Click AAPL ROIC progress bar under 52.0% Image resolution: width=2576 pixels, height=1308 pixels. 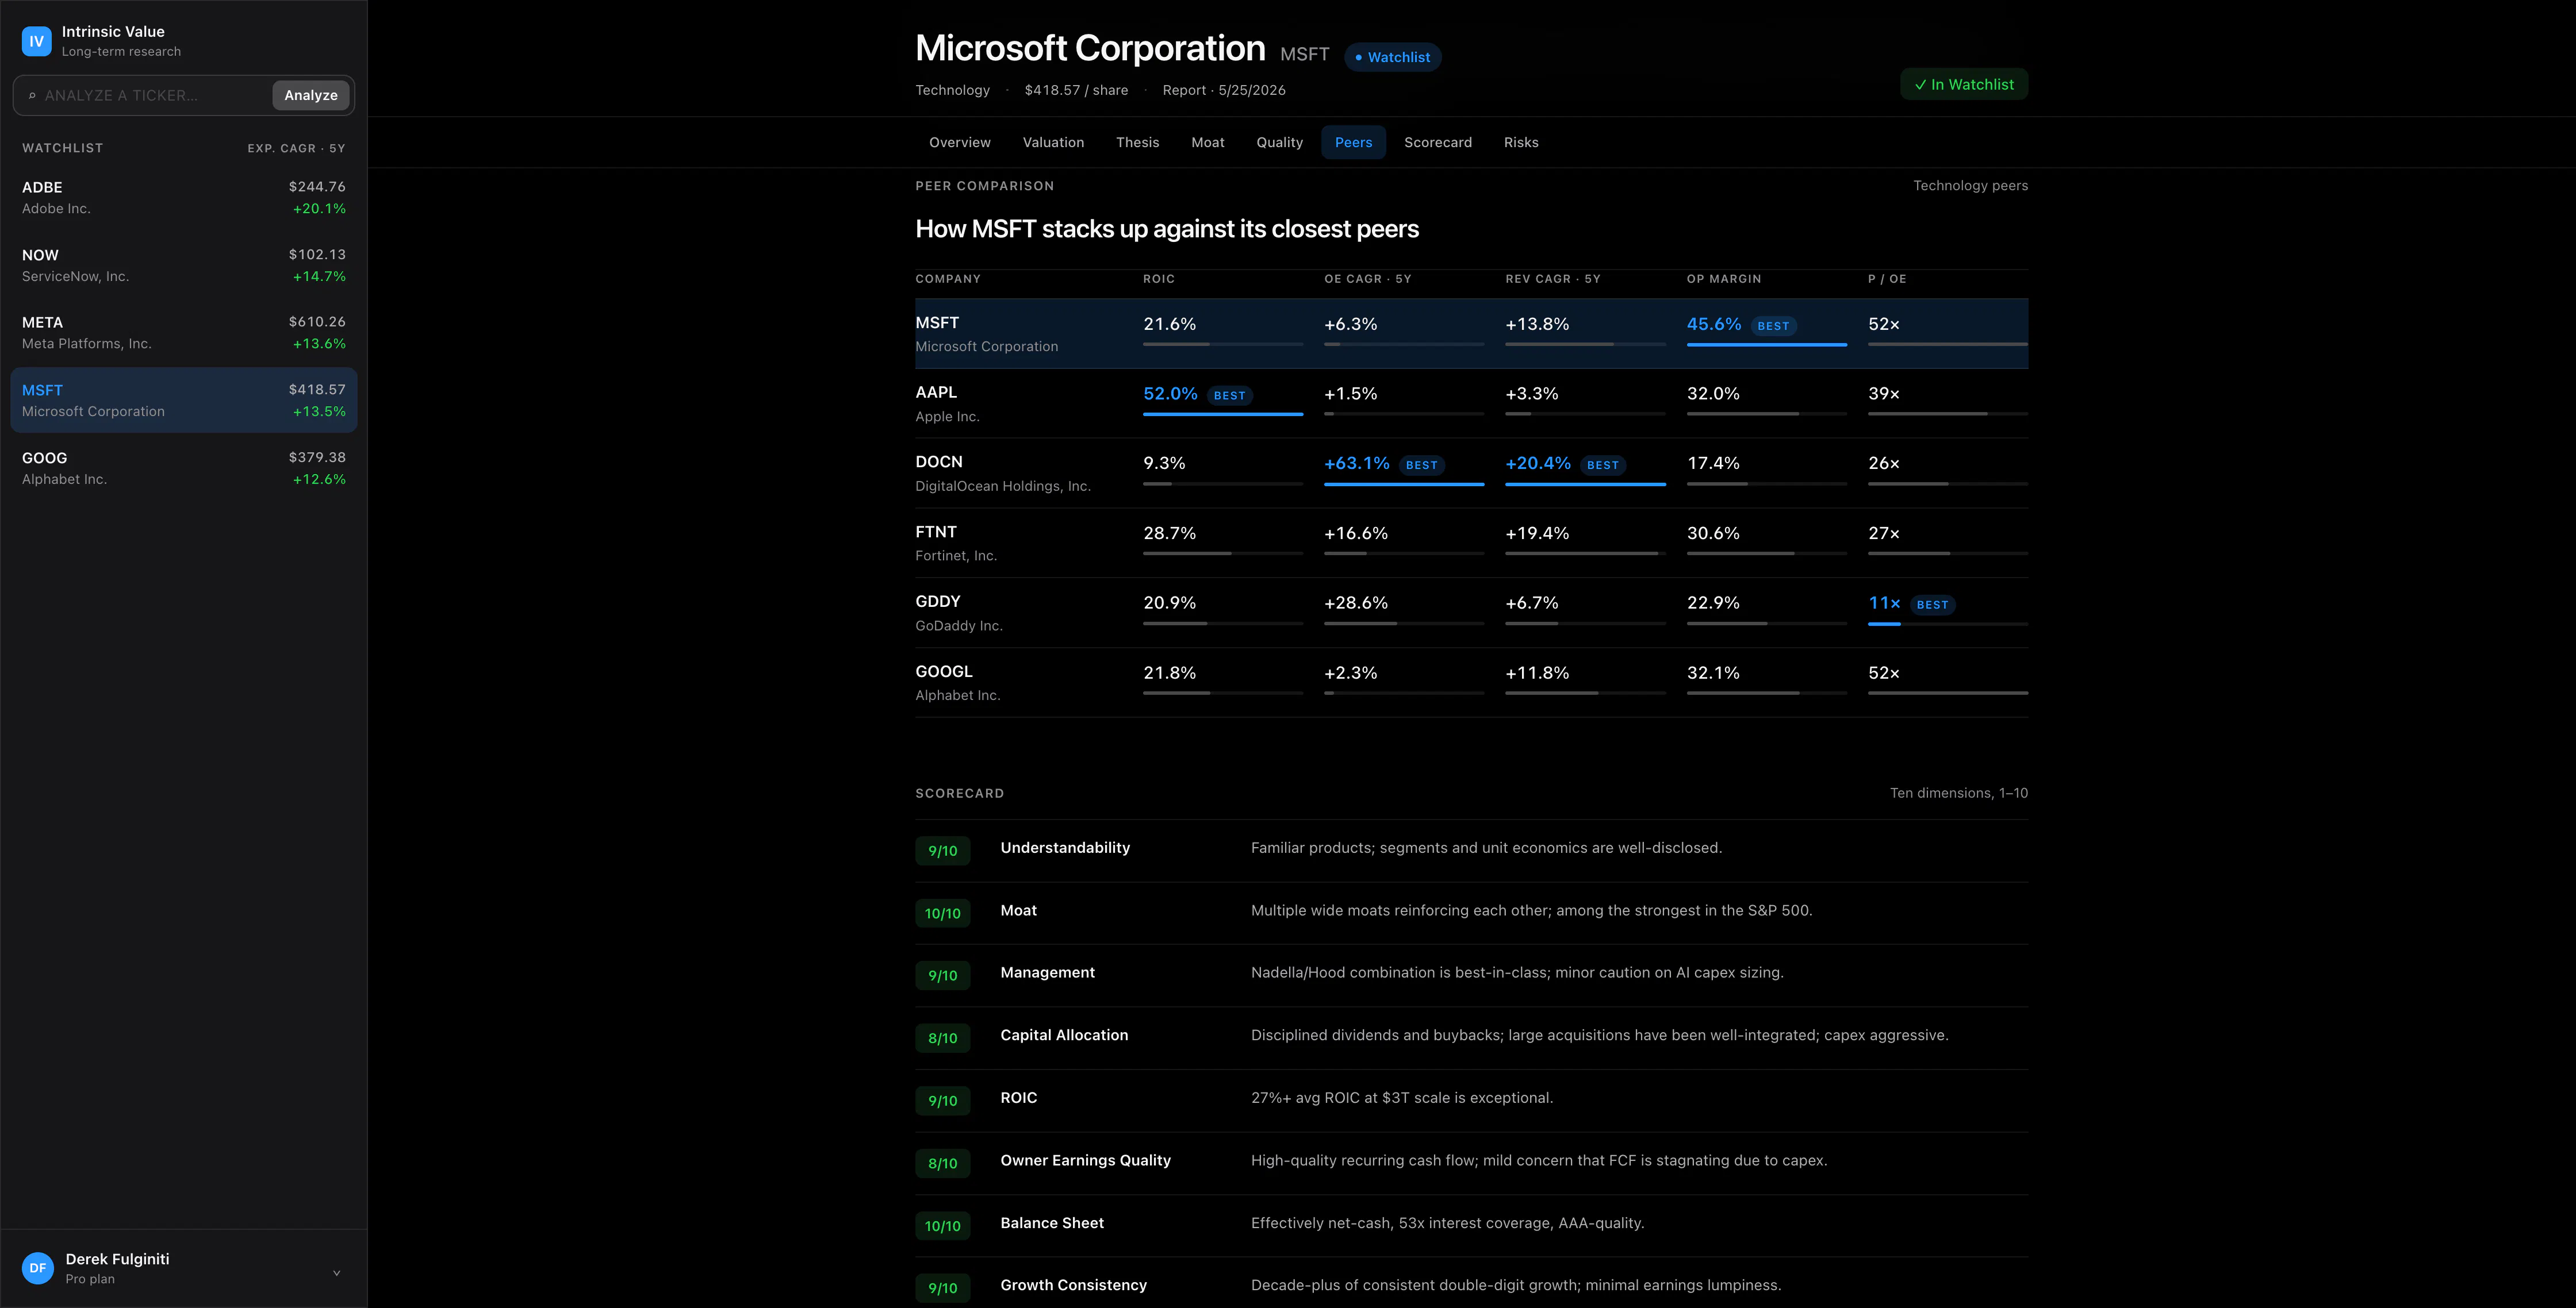1223,414
